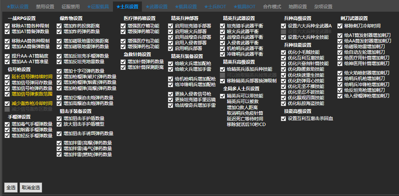Toggle 启用坦克猎手部署 checkbox
Screen dimensions: 399x196
click(x=171, y=26)
